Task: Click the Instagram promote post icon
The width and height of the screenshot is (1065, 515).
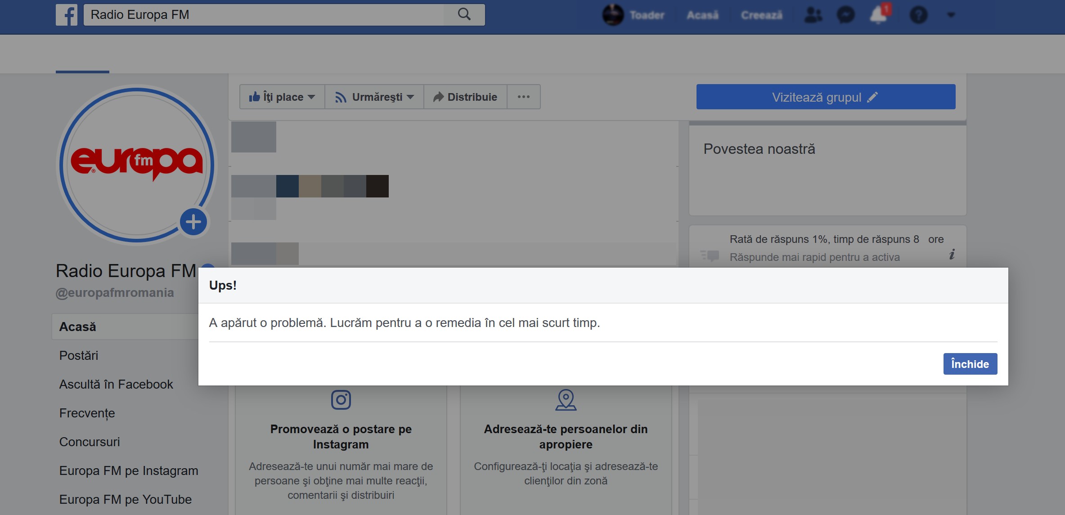Action: pyautogui.click(x=341, y=399)
